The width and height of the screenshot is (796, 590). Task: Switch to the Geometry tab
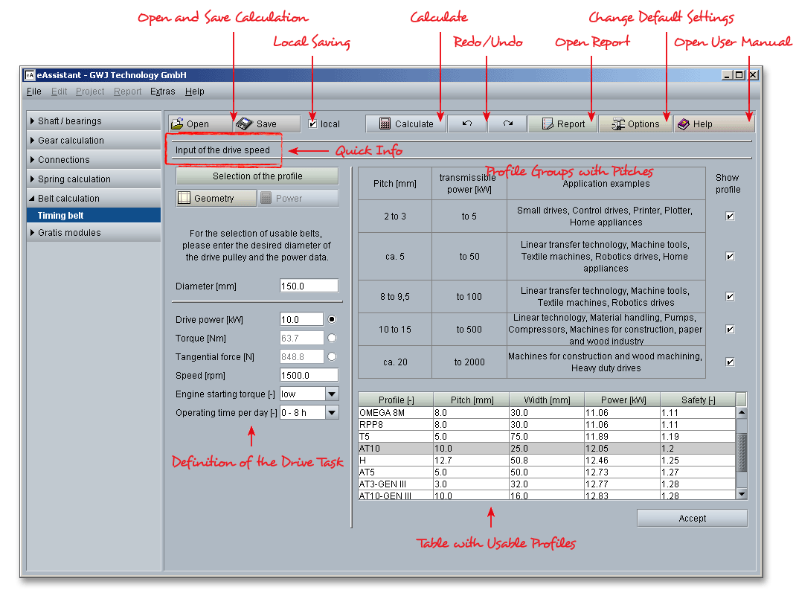point(216,199)
